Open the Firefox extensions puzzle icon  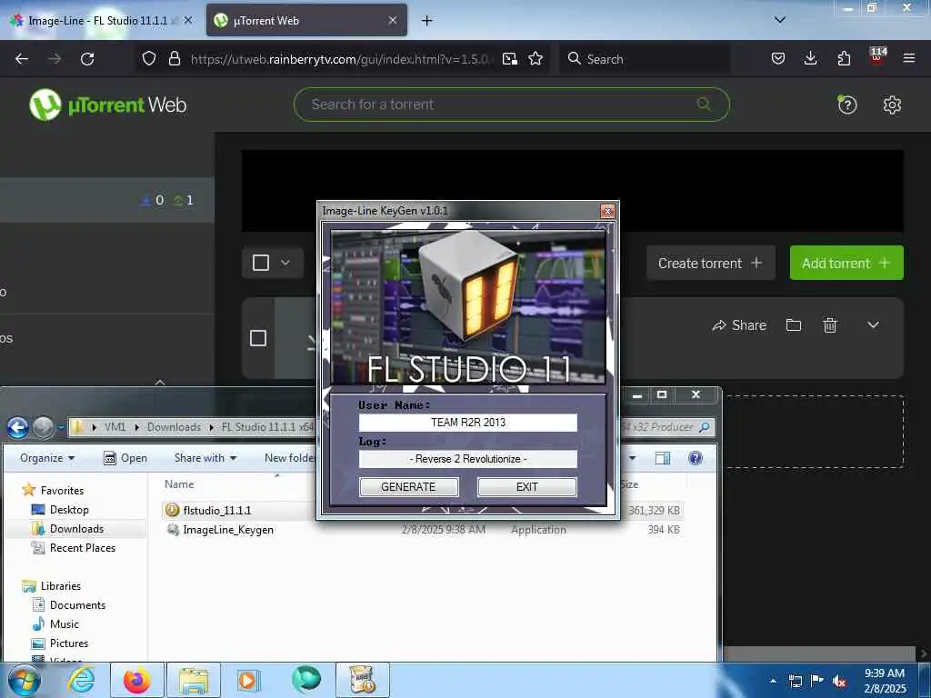point(844,58)
